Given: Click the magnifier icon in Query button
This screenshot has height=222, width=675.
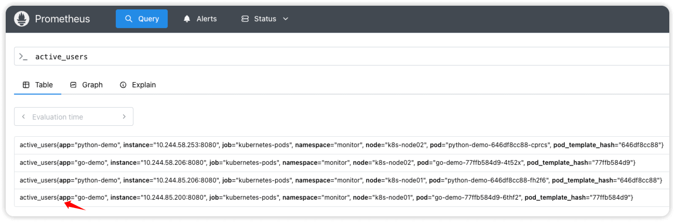Looking at the screenshot, I should pos(129,19).
